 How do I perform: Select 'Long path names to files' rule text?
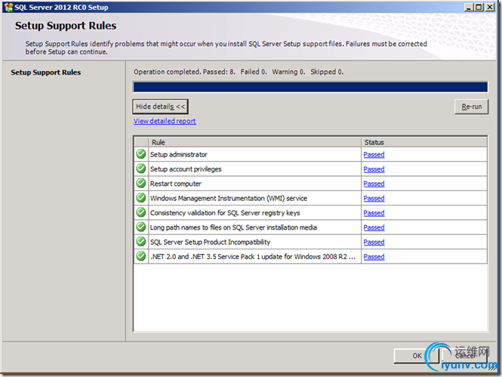tap(233, 227)
